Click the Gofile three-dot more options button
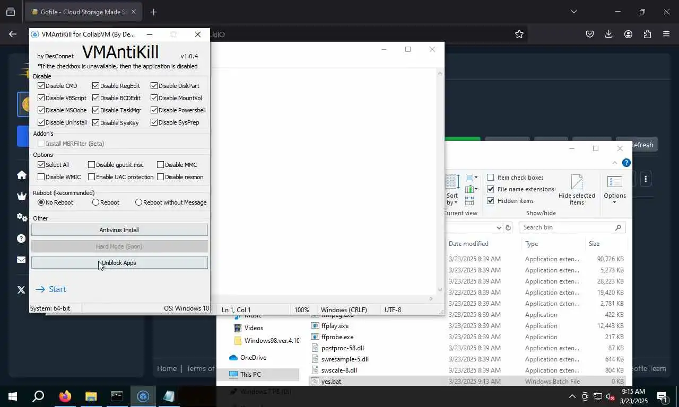 click(646, 179)
